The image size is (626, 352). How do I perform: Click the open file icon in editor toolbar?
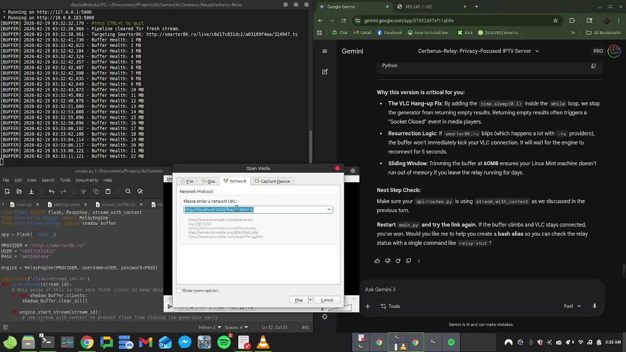19,191
